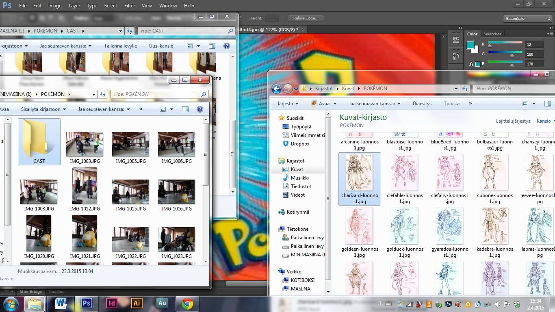Launch InDesign from the taskbar

point(111,303)
